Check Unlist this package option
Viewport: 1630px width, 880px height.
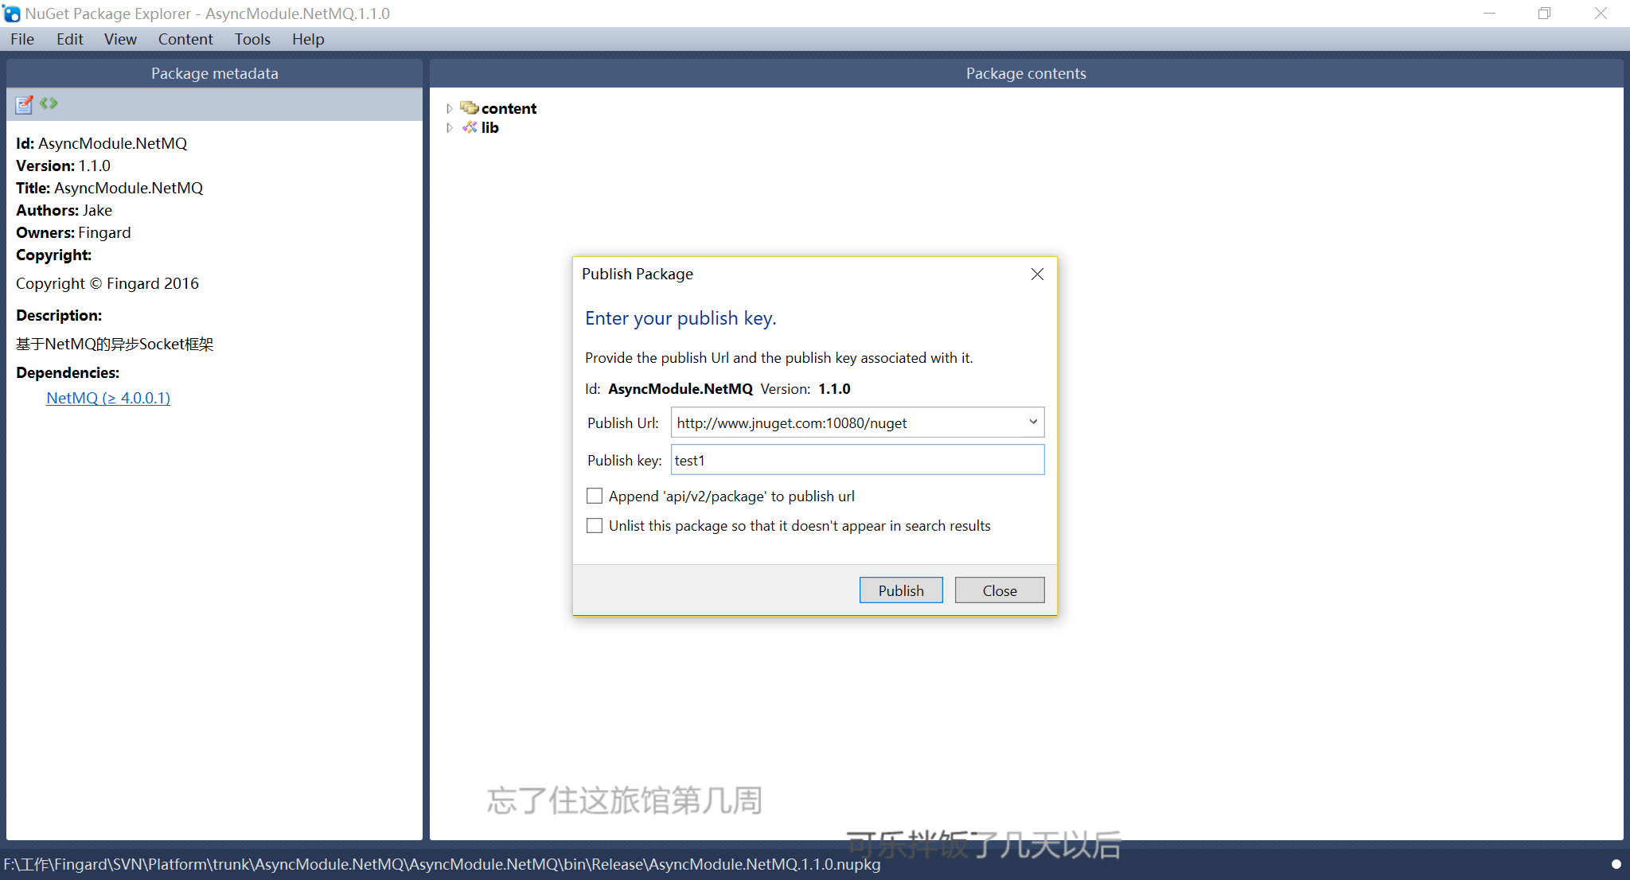pos(595,526)
